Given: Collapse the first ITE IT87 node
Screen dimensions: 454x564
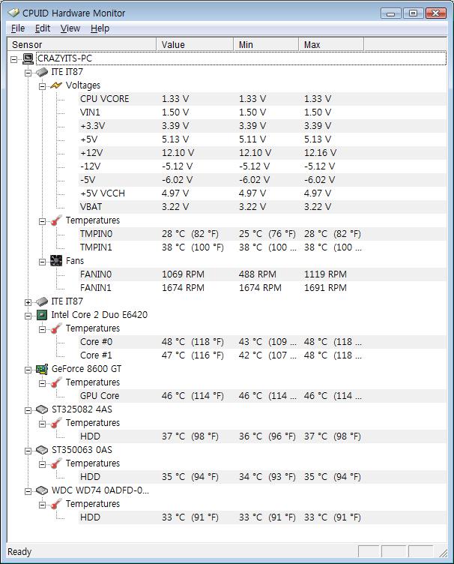Looking at the screenshot, I should 28,73.
